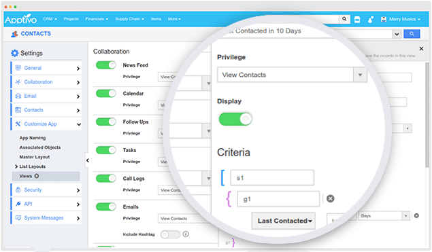This screenshot has width=432, height=252.
Task: Toggle the Tasks switch
Action: [x=106, y=150]
